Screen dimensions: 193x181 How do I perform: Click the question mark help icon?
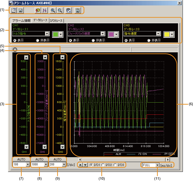[x=38, y=10]
